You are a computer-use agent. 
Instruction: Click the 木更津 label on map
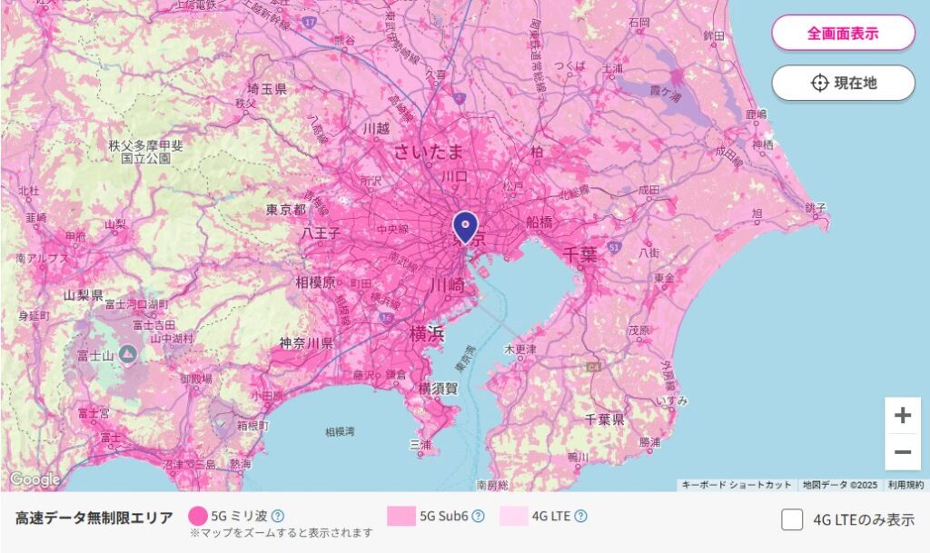[519, 350]
